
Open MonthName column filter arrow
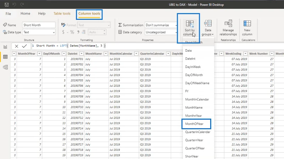[x=106, y=54]
